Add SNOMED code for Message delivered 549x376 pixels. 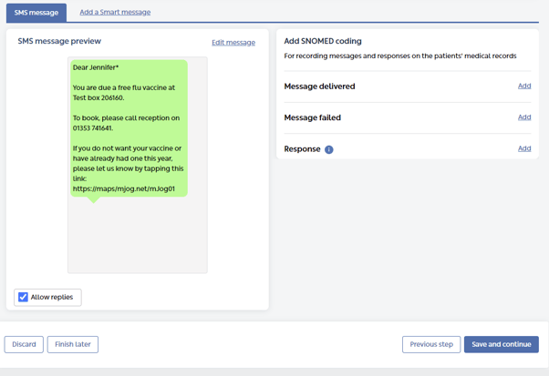point(524,86)
